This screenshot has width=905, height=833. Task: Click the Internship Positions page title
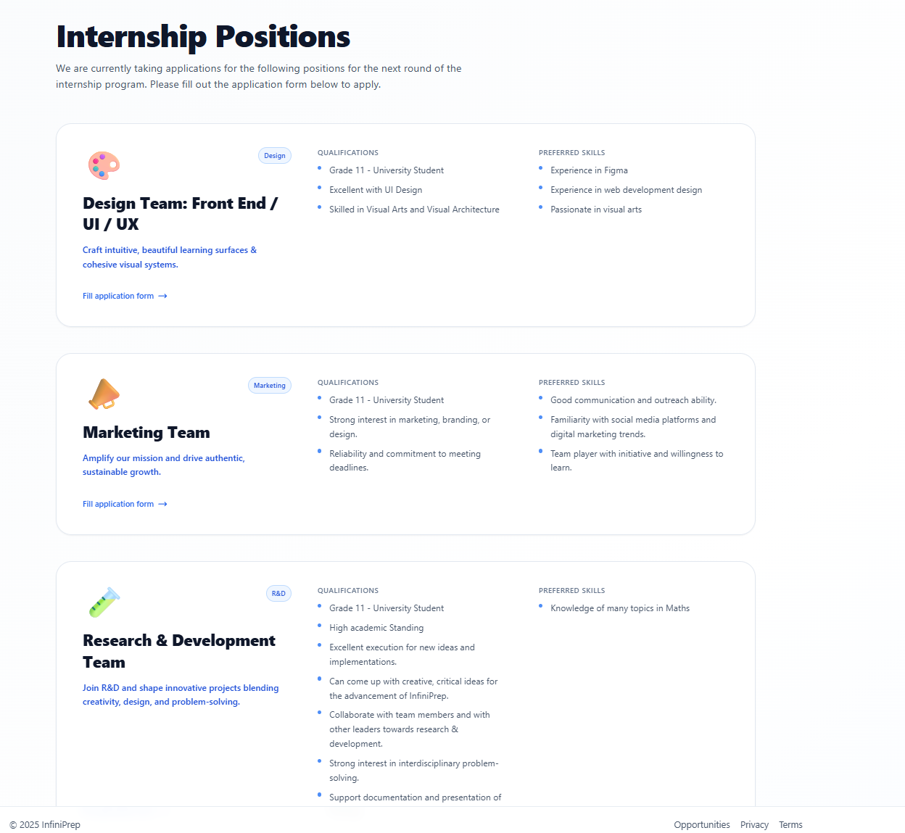(x=203, y=37)
